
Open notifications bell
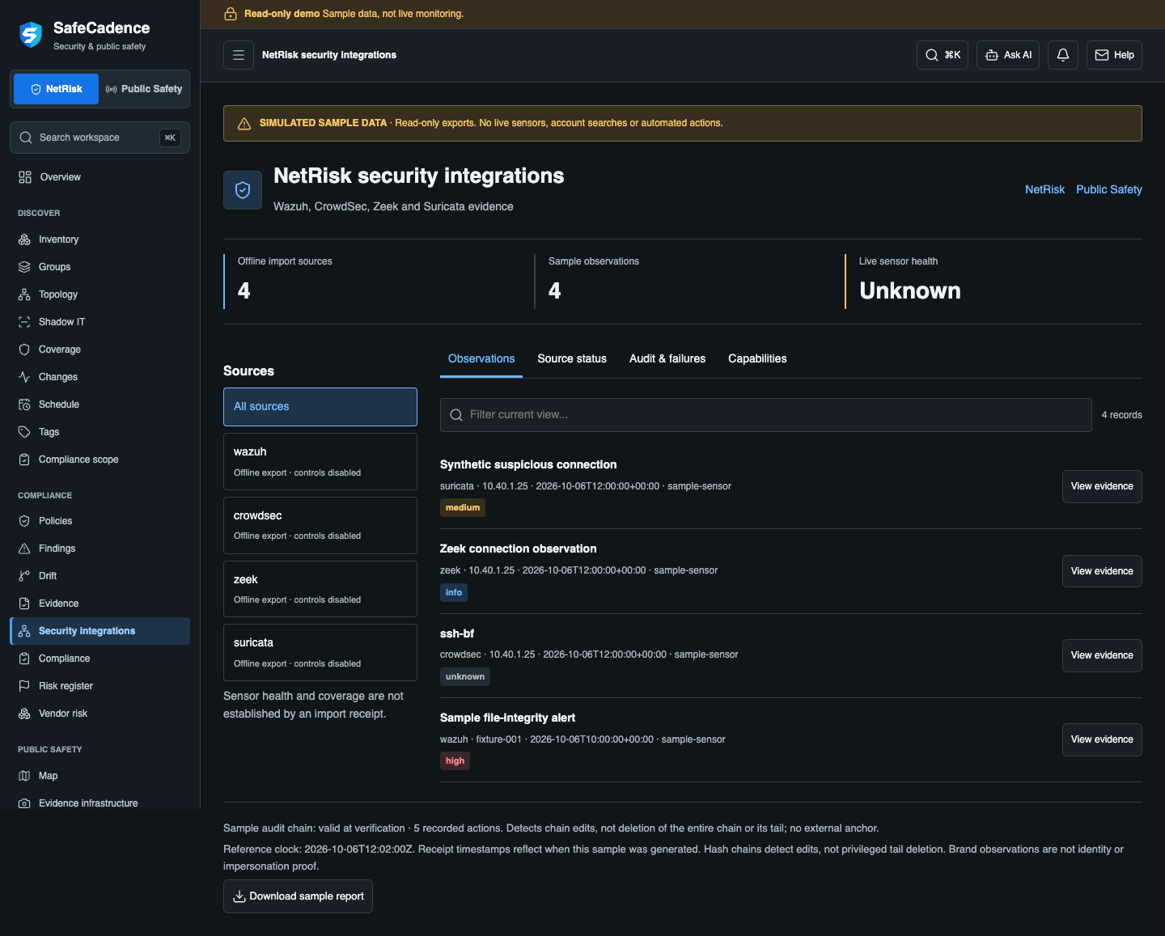1063,55
